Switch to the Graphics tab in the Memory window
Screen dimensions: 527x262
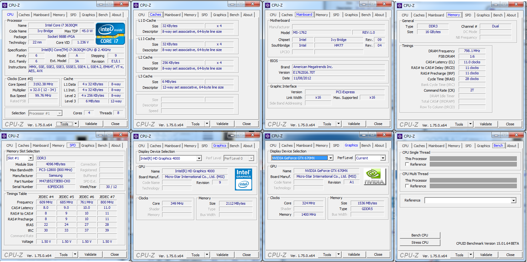tap(483, 15)
